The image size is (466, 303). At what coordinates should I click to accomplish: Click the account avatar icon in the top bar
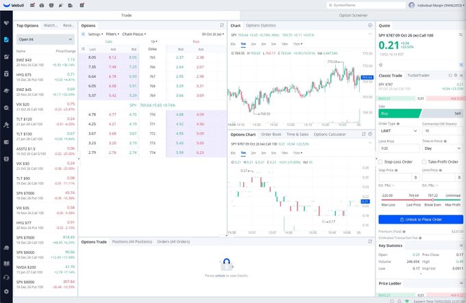tap(412, 5)
